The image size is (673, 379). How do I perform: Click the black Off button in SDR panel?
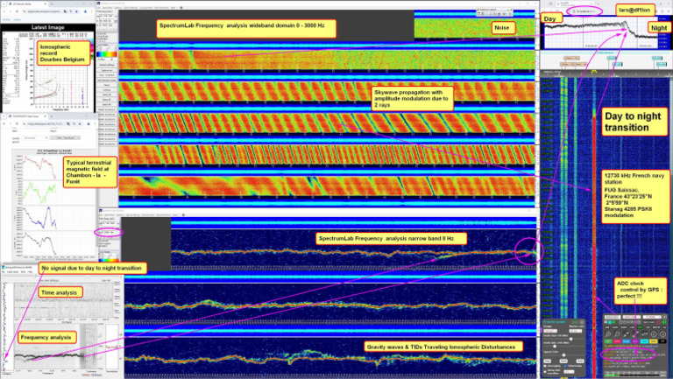(662, 341)
